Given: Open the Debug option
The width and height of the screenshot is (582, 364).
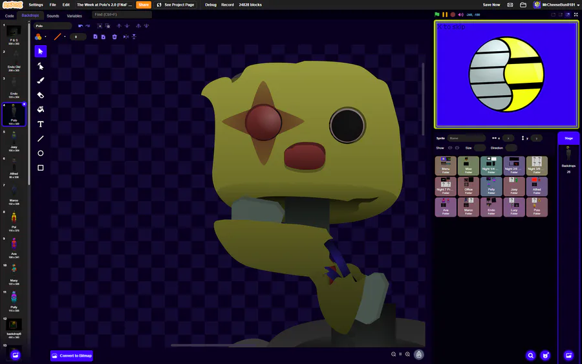Looking at the screenshot, I should coord(210,5).
